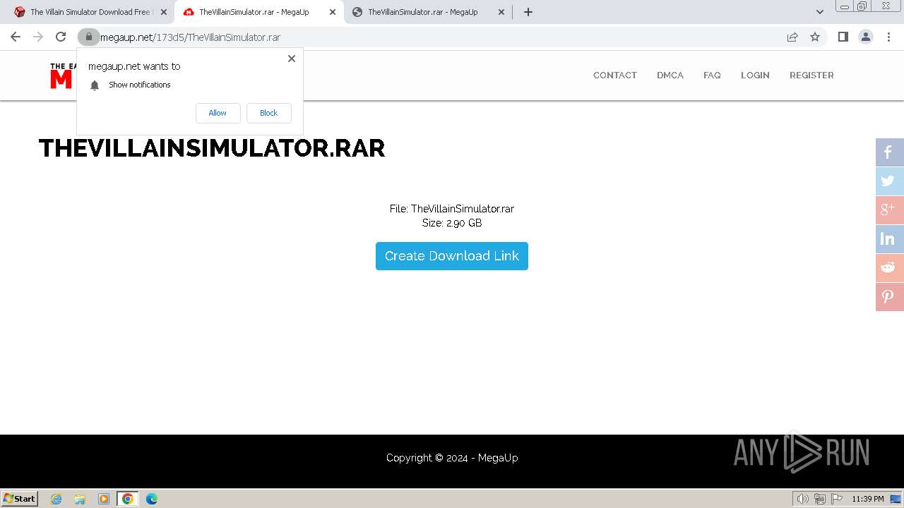Click Chrome icon in taskbar
904x508 pixels.
(128, 499)
